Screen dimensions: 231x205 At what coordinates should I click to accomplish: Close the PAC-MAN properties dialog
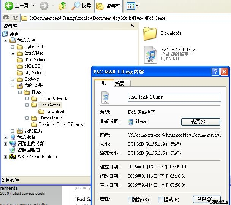(x=224, y=72)
